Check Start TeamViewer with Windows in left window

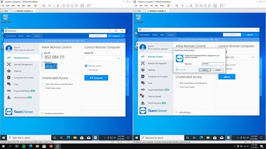click(43, 84)
